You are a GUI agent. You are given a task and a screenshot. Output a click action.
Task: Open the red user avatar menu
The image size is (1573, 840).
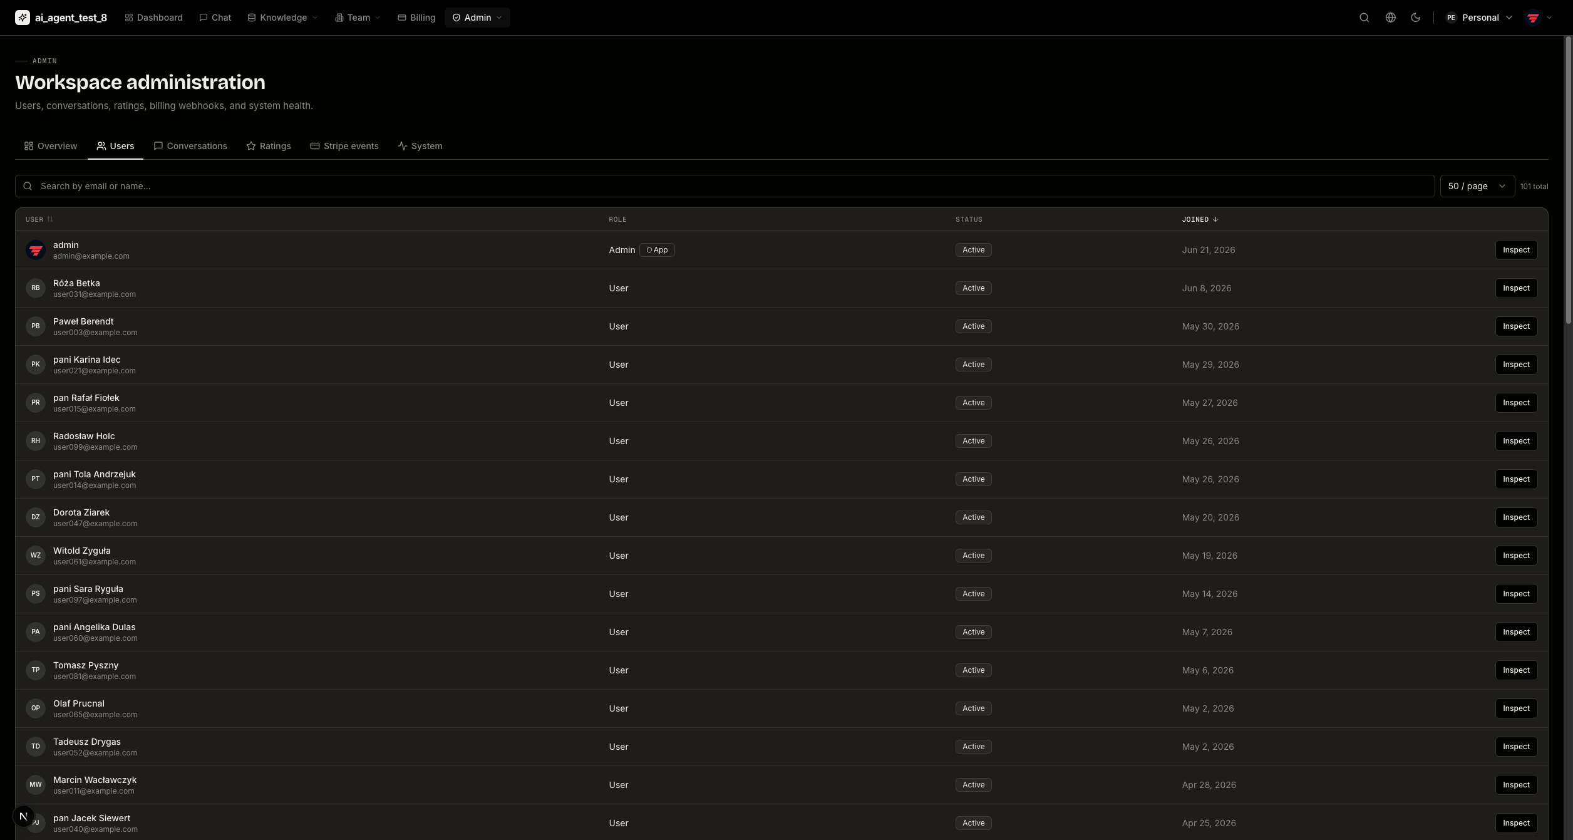(1539, 18)
